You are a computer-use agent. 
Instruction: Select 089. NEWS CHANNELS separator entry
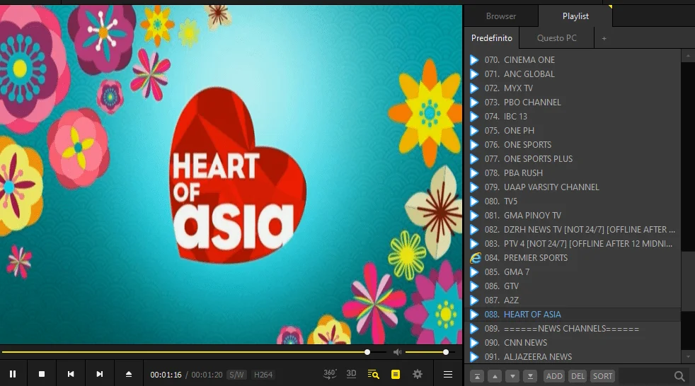click(573, 329)
